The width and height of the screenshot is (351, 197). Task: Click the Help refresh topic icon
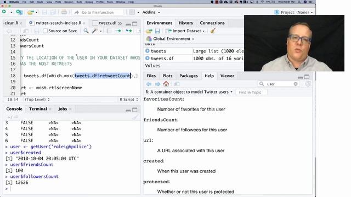[308, 84]
